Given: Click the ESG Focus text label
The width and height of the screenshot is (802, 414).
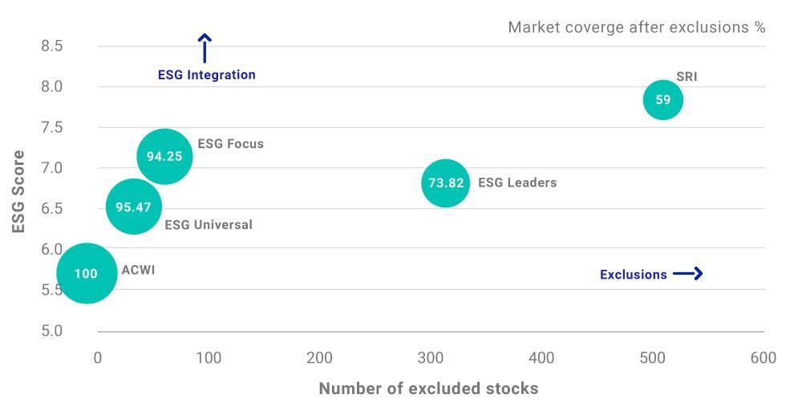Looking at the screenshot, I should [230, 144].
